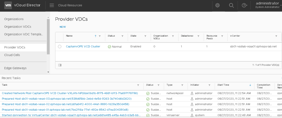The height and width of the screenshot is (118, 282).
Task: Click the VMware vm logo
Action: coord(8,6)
